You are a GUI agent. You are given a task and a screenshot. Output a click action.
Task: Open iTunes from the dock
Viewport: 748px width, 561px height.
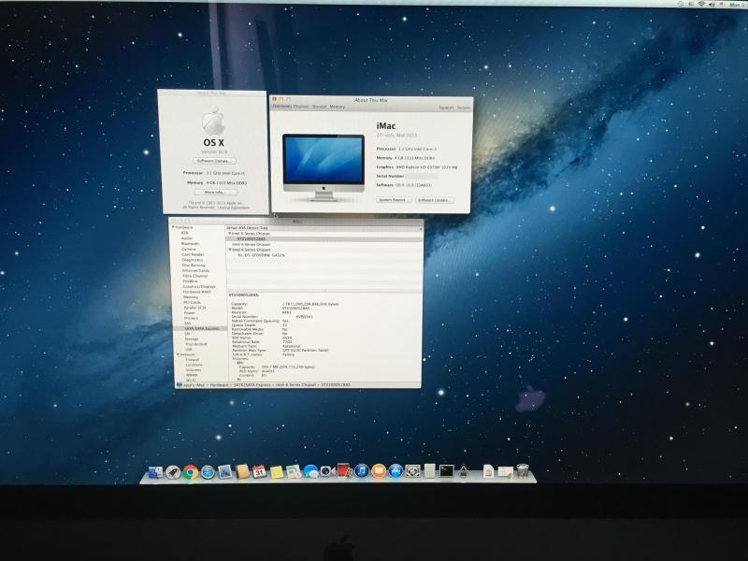point(361,471)
